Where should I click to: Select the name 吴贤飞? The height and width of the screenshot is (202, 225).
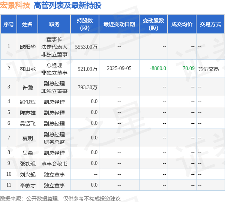[28, 123]
